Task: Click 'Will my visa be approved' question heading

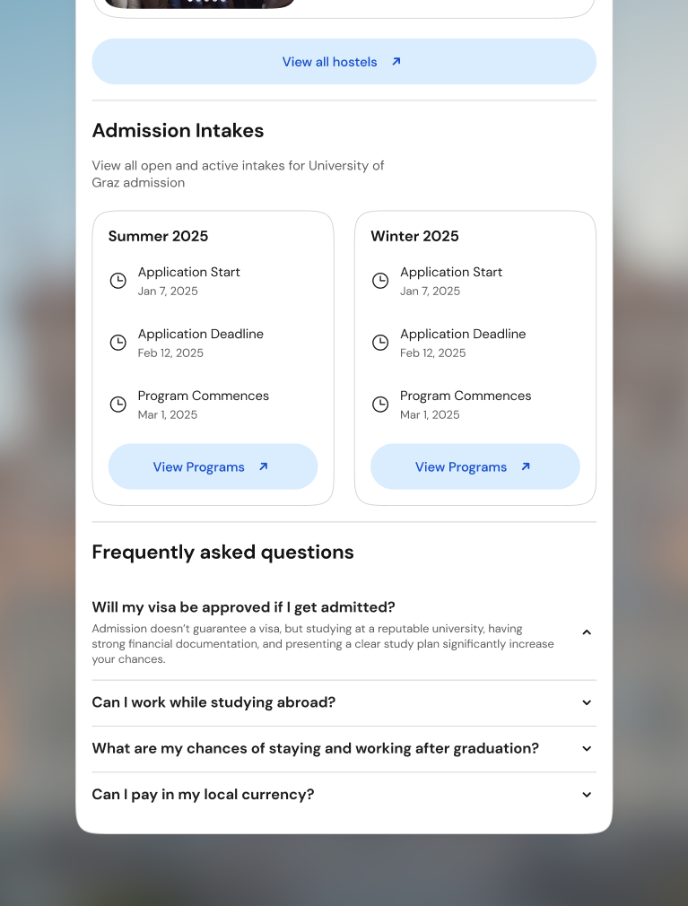Action: (x=243, y=607)
